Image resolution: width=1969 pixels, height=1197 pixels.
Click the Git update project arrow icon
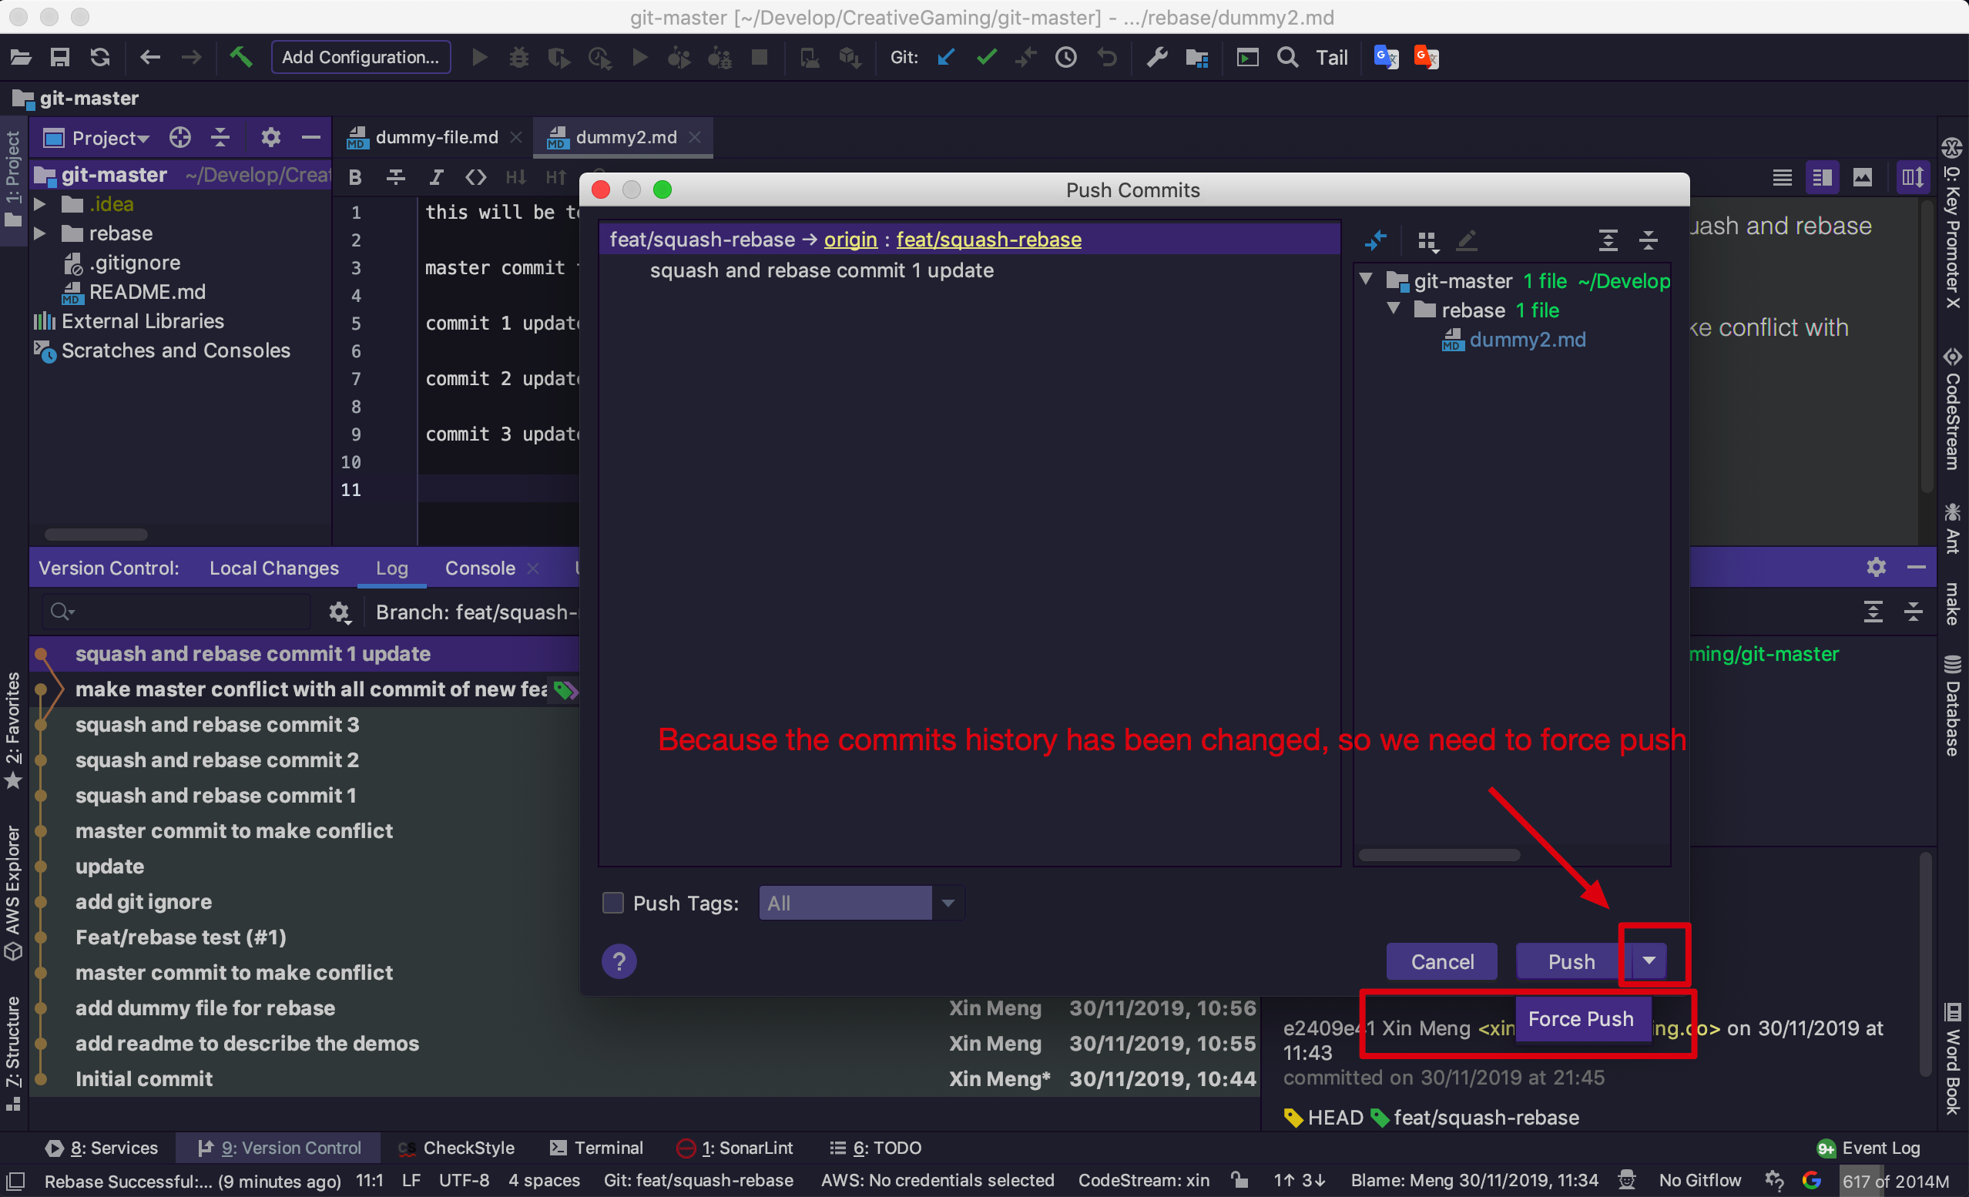click(946, 58)
